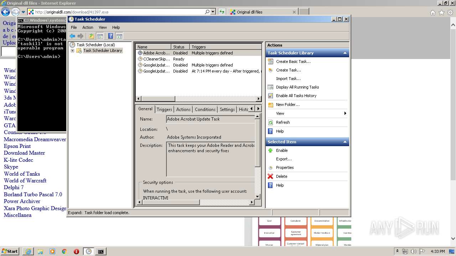Click green Enable arrow icon for selected item
The width and height of the screenshot is (456, 256).
271,150
